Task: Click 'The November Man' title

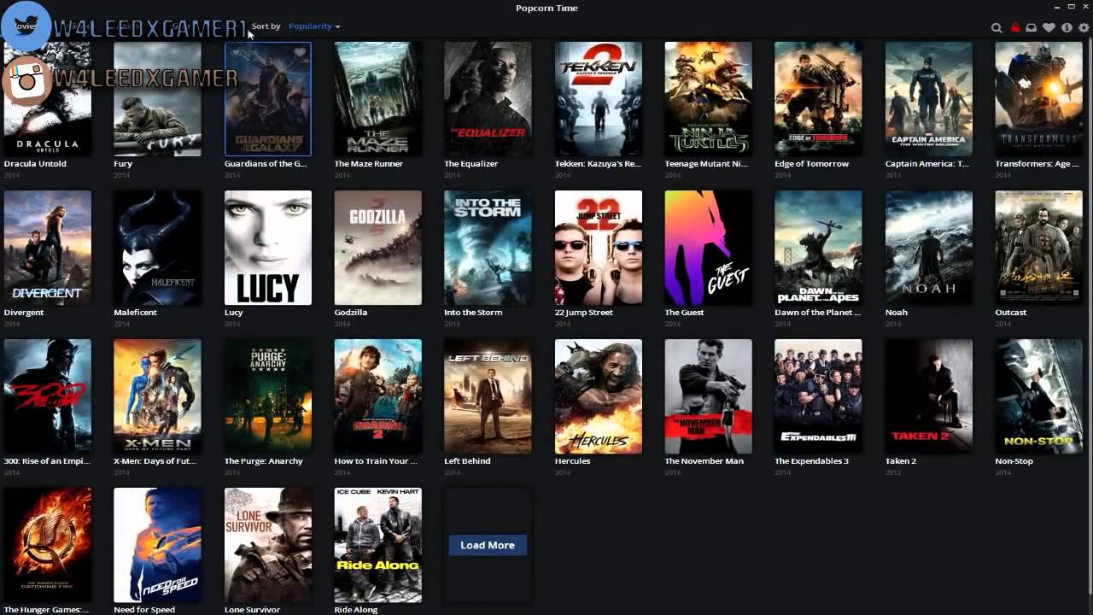Action: [704, 460]
